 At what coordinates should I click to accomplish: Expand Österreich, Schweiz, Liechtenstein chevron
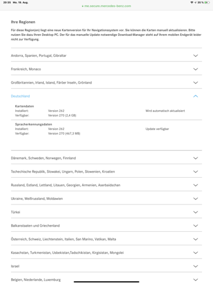click(x=195, y=239)
